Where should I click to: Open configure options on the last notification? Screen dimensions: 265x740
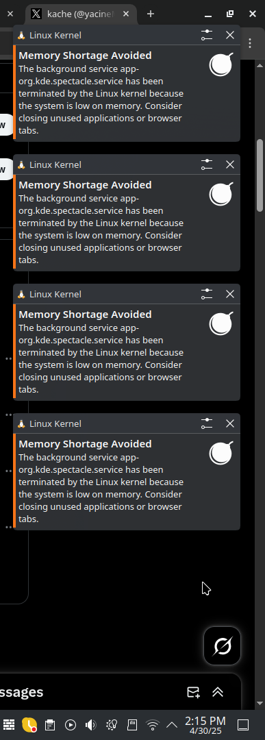207,423
